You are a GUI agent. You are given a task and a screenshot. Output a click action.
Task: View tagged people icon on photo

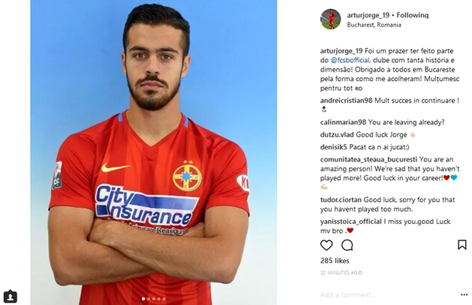[10, 297]
